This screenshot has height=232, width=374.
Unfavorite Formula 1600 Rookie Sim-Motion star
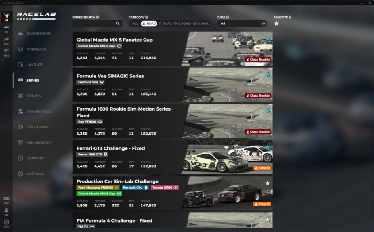pos(268,111)
